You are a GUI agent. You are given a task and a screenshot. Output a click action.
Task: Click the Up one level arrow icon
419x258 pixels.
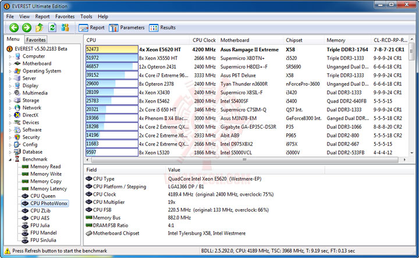pos(40,27)
